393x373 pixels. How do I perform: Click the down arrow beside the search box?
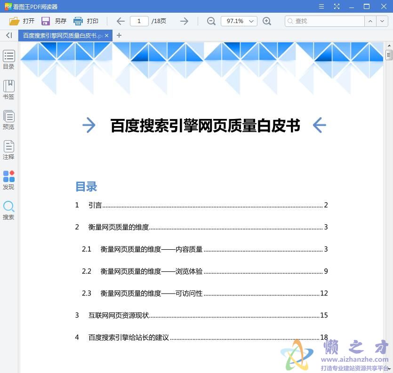(382, 21)
